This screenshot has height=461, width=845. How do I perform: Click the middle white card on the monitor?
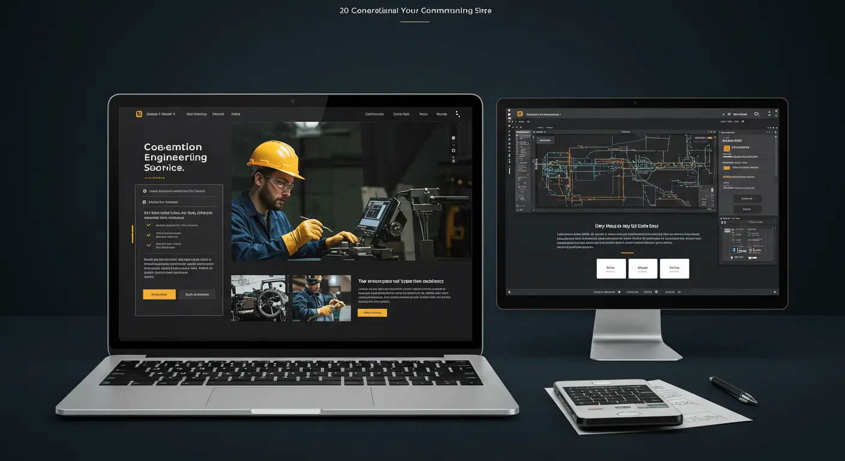tap(643, 268)
